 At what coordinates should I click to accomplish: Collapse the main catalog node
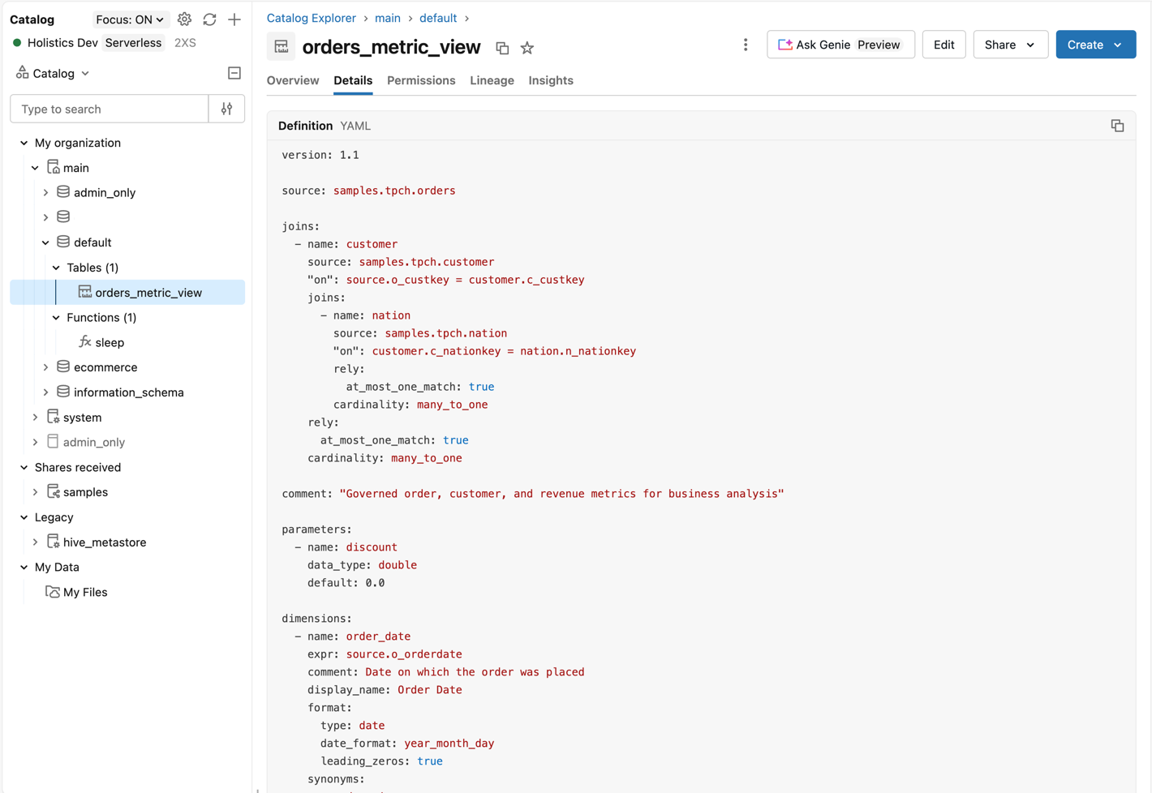[35, 168]
